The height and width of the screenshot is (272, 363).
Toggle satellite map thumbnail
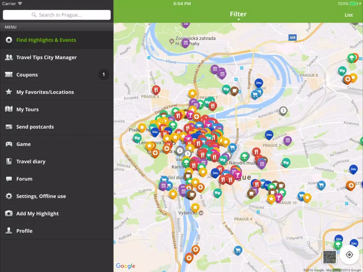(330, 257)
